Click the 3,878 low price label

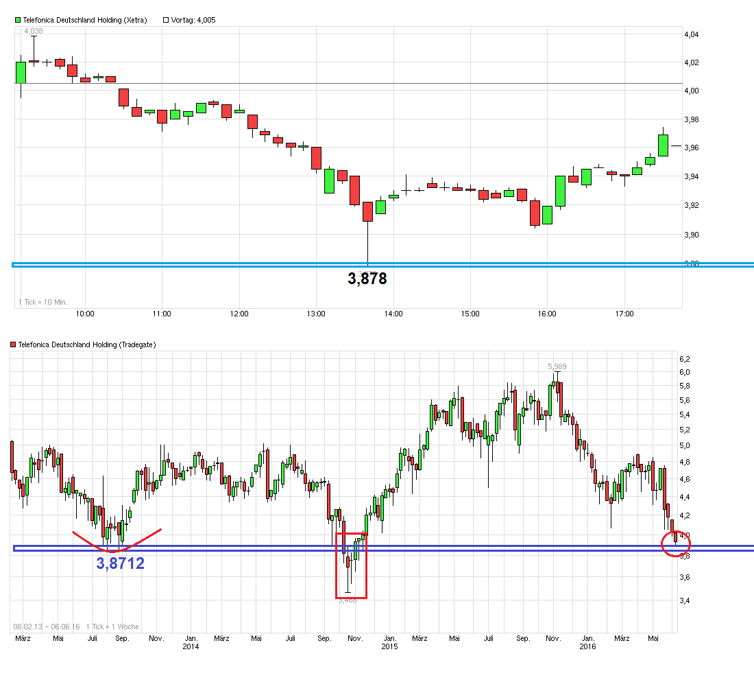pos(367,279)
